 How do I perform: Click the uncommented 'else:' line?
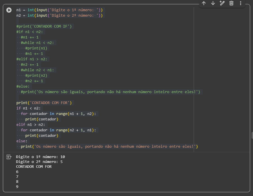click(x=22, y=141)
